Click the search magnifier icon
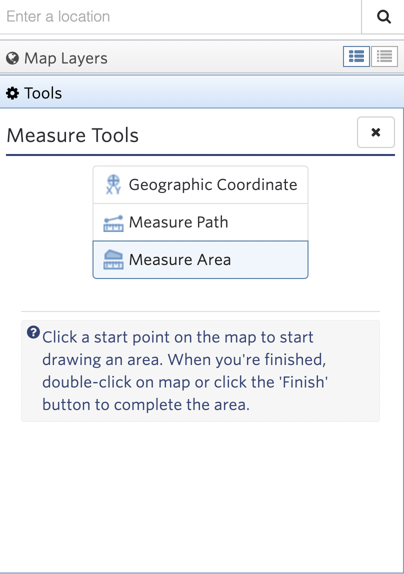The image size is (404, 574). point(383,16)
